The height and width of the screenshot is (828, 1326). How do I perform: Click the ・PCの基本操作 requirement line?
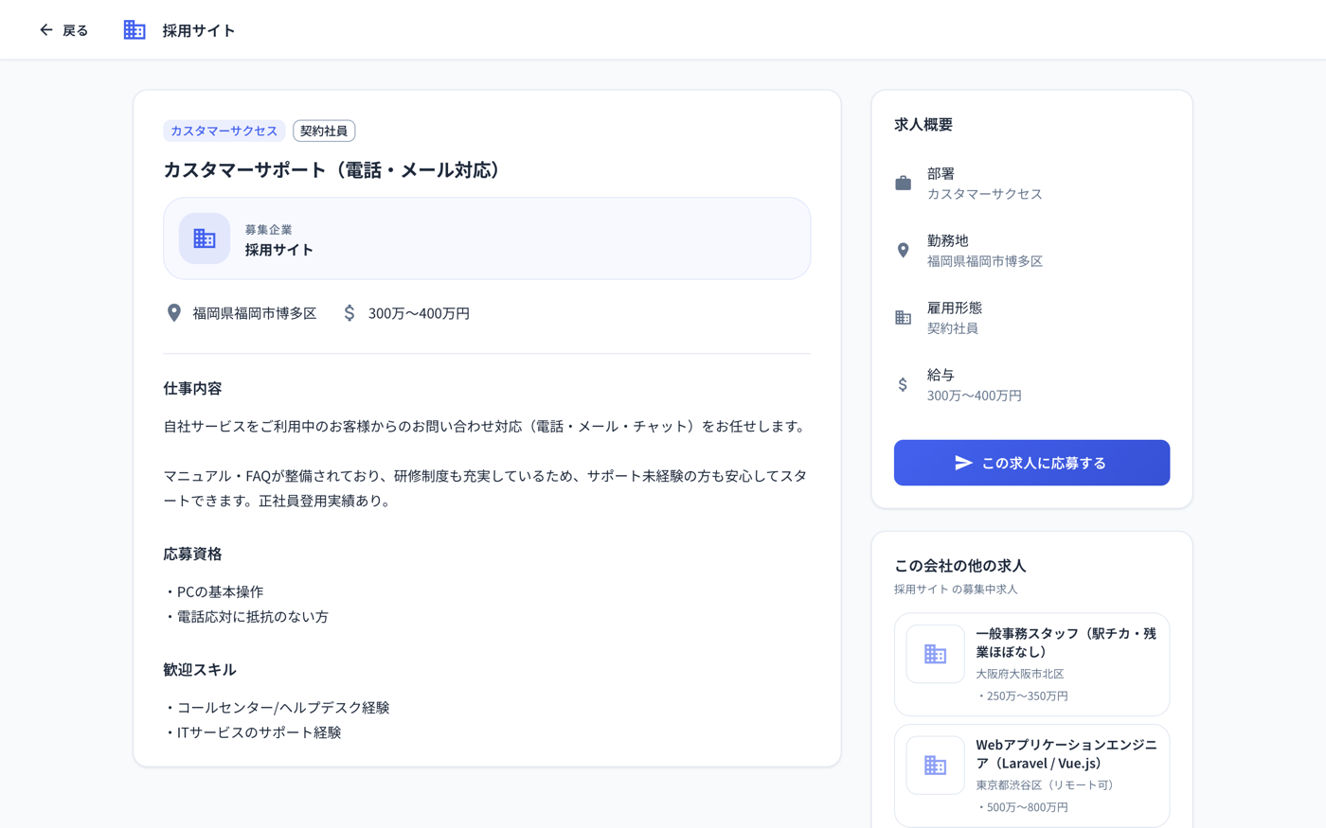(x=214, y=592)
